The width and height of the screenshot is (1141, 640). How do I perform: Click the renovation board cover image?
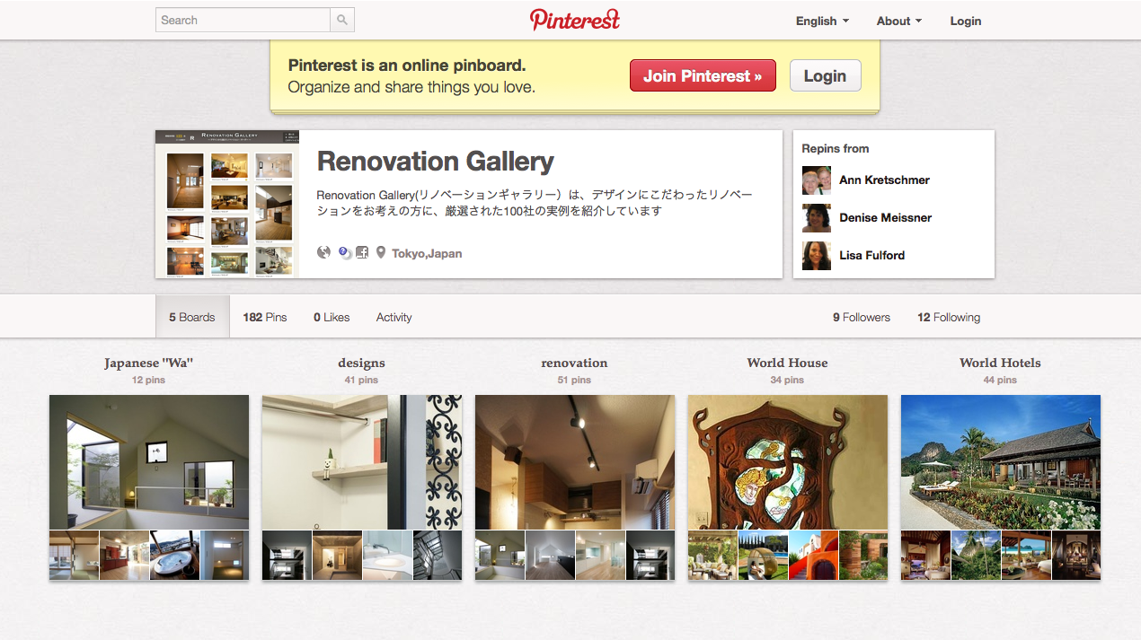[x=575, y=462]
